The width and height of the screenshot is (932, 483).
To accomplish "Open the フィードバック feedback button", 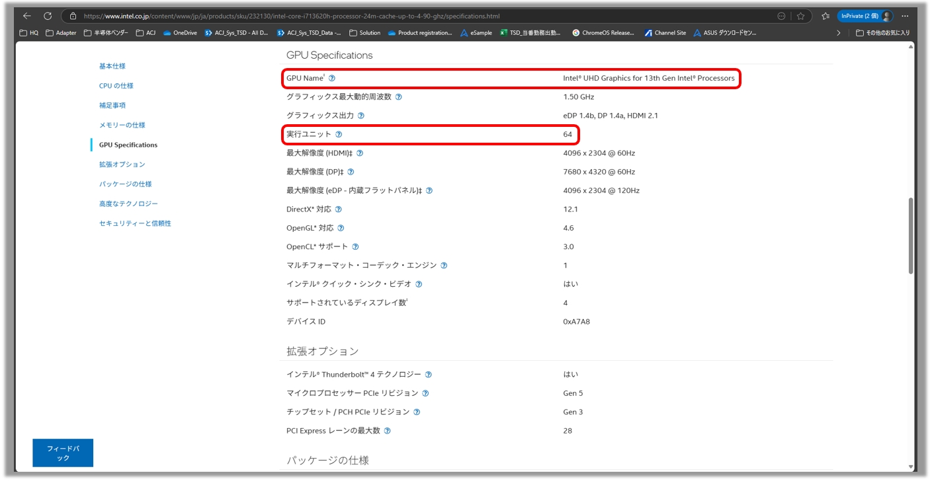I will point(63,453).
